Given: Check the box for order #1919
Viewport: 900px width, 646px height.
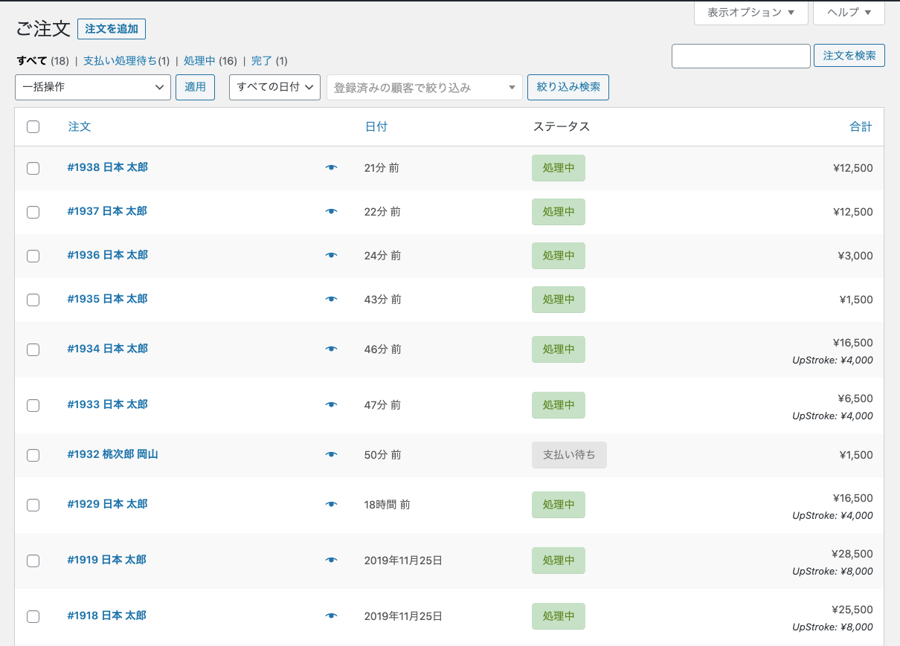Looking at the screenshot, I should [33, 561].
